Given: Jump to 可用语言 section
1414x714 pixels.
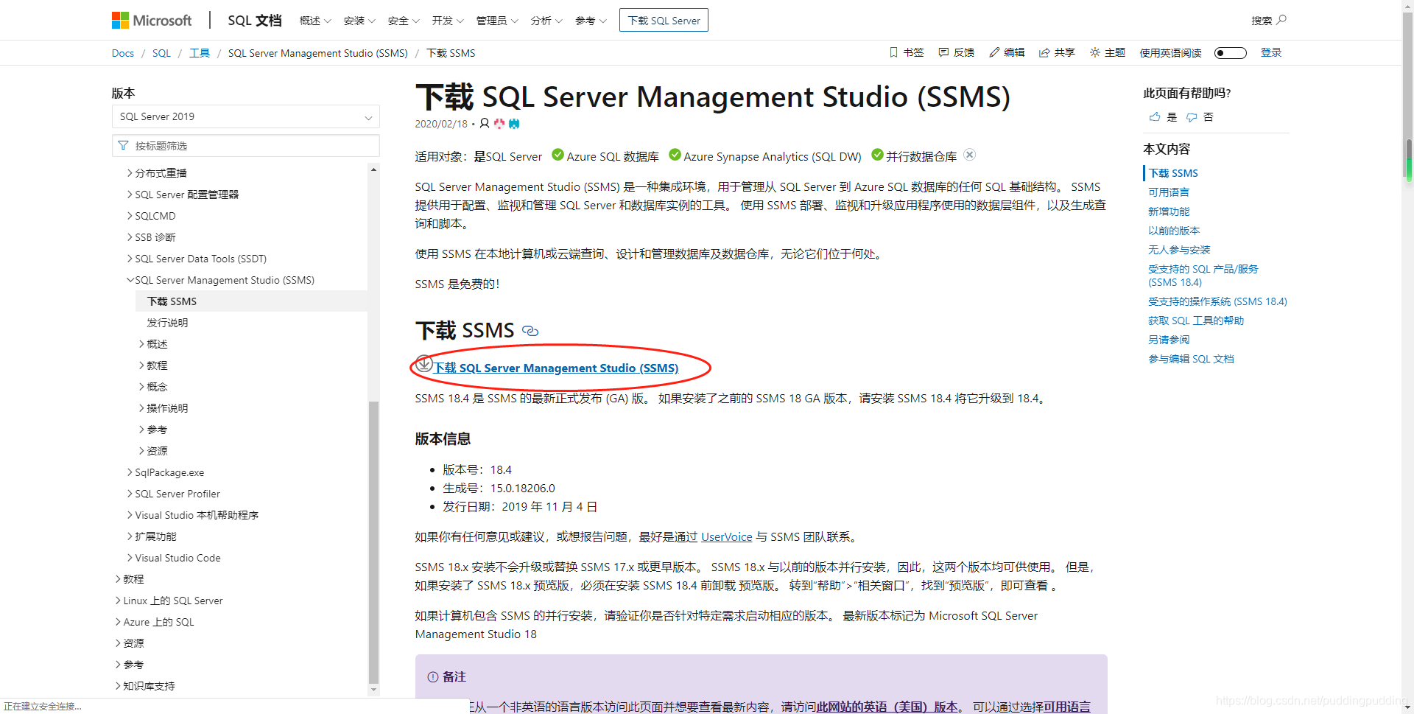Looking at the screenshot, I should point(1168,192).
